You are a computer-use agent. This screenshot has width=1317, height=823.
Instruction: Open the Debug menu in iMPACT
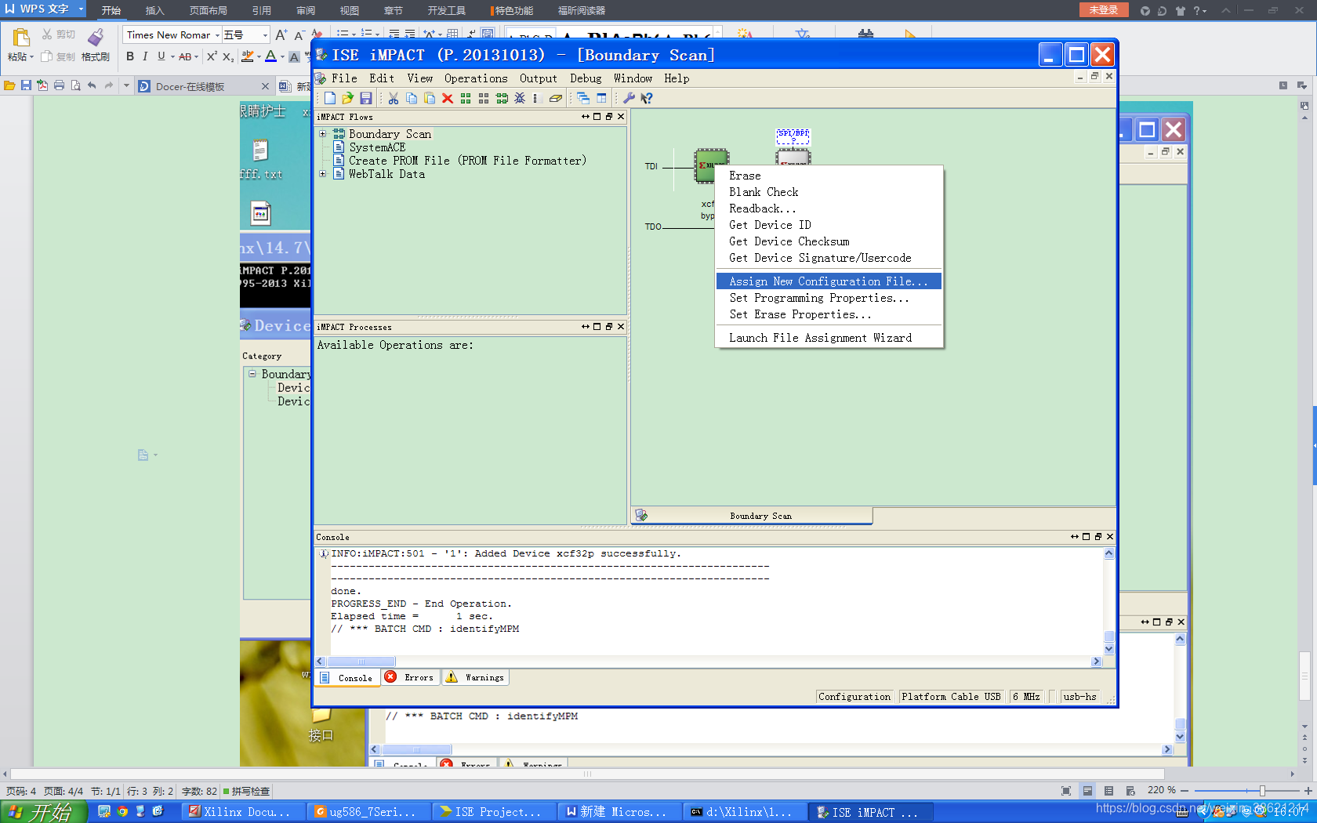point(586,78)
